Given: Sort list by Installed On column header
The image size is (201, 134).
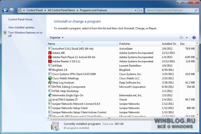Looking at the screenshot, I should 169,44.
